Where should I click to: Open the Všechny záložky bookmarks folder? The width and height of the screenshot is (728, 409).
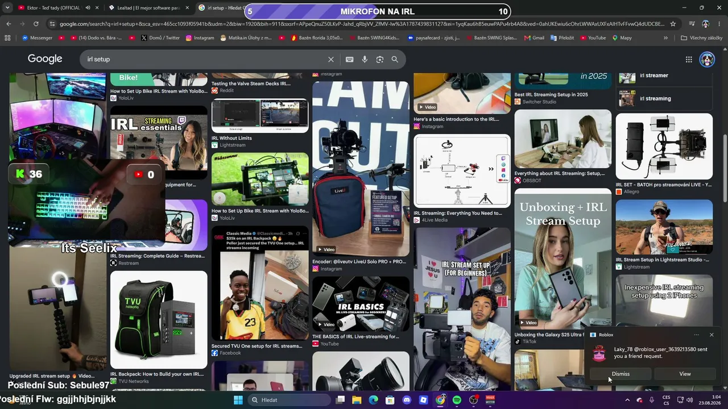pyautogui.click(x=701, y=38)
